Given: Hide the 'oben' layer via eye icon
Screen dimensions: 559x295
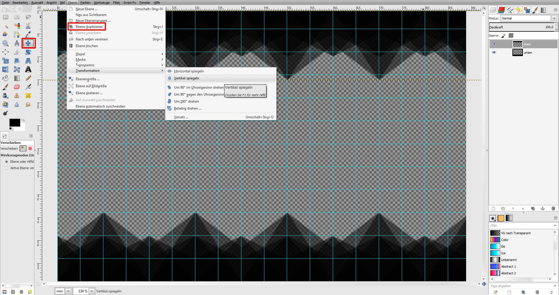Looking at the screenshot, I should [x=494, y=44].
